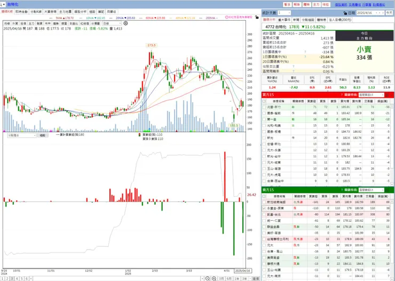The image size is (395, 281).
Task: Check the box for 美商高盛 seller row
Action: [x=264, y=258]
